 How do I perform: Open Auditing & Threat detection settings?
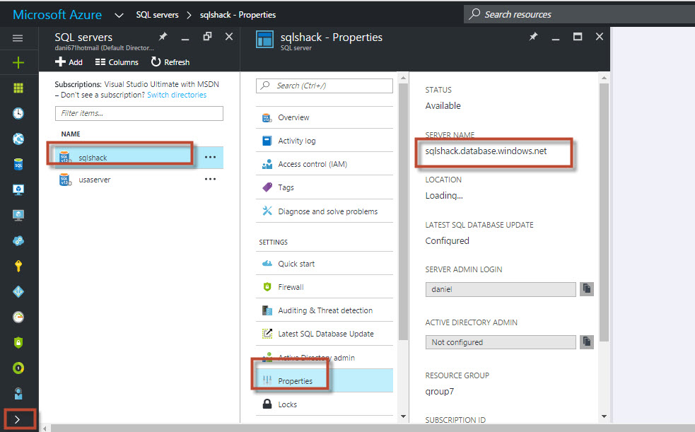[x=325, y=310]
